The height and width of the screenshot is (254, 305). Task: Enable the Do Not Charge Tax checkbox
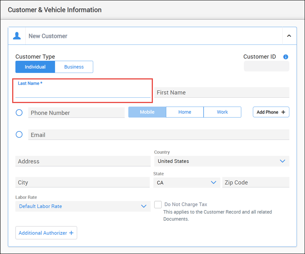point(158,205)
